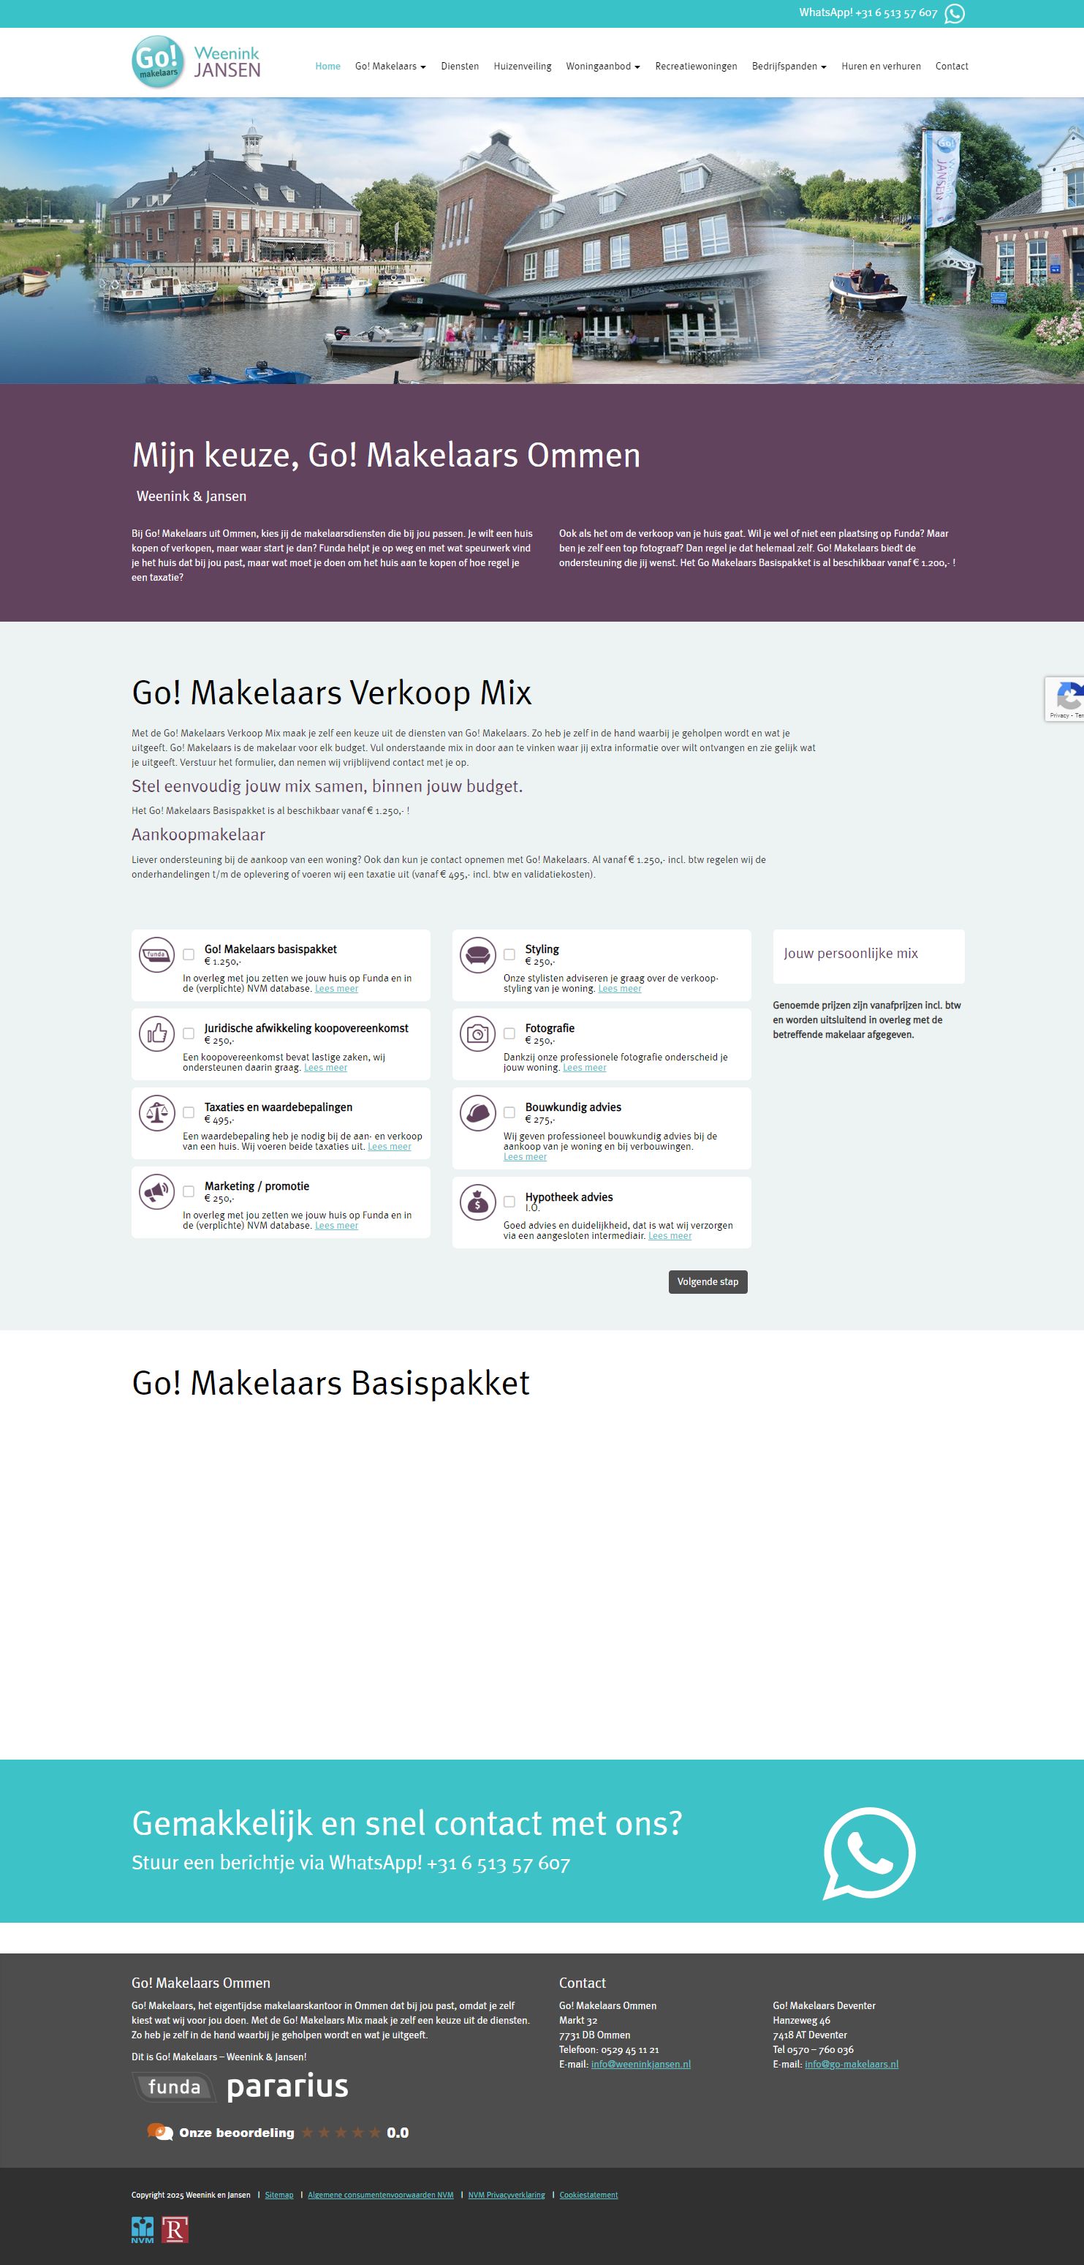Select the Styling checkbox

[x=509, y=955]
